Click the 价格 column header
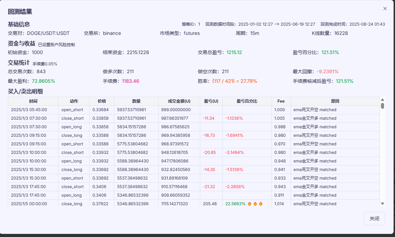The image size is (395, 237). pyautogui.click(x=102, y=101)
